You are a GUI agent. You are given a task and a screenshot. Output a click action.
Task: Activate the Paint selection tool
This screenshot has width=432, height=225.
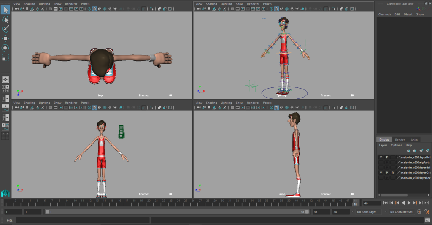click(5, 29)
